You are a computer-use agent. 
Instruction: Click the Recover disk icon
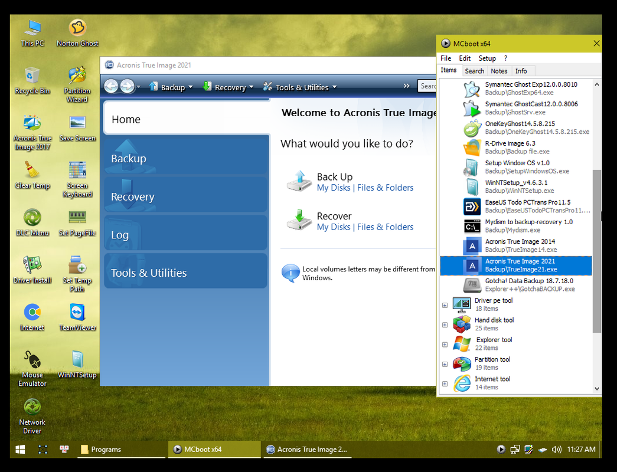[x=299, y=220]
